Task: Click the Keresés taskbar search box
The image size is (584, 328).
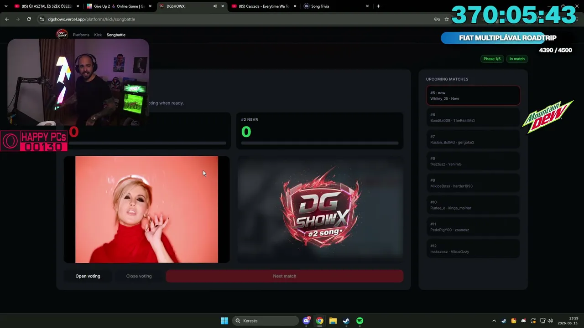Action: point(266,321)
